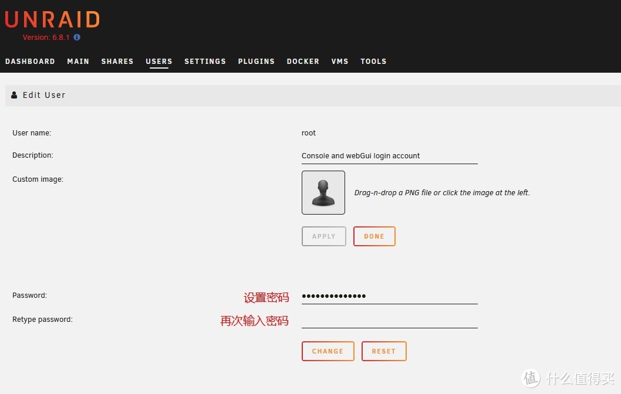Navigate to the Settings page

205,61
